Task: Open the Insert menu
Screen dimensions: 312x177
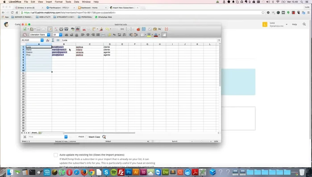Action: [x=49, y=2]
